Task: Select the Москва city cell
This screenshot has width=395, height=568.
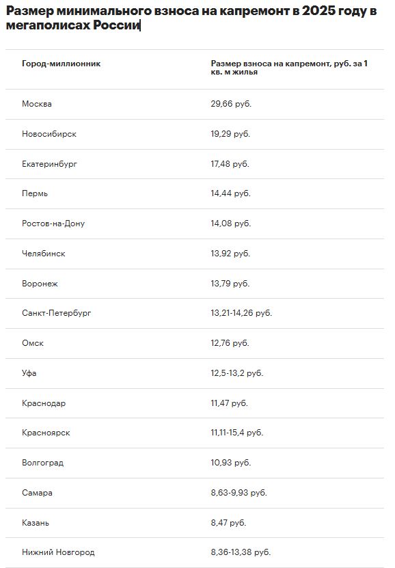Action: [37, 104]
